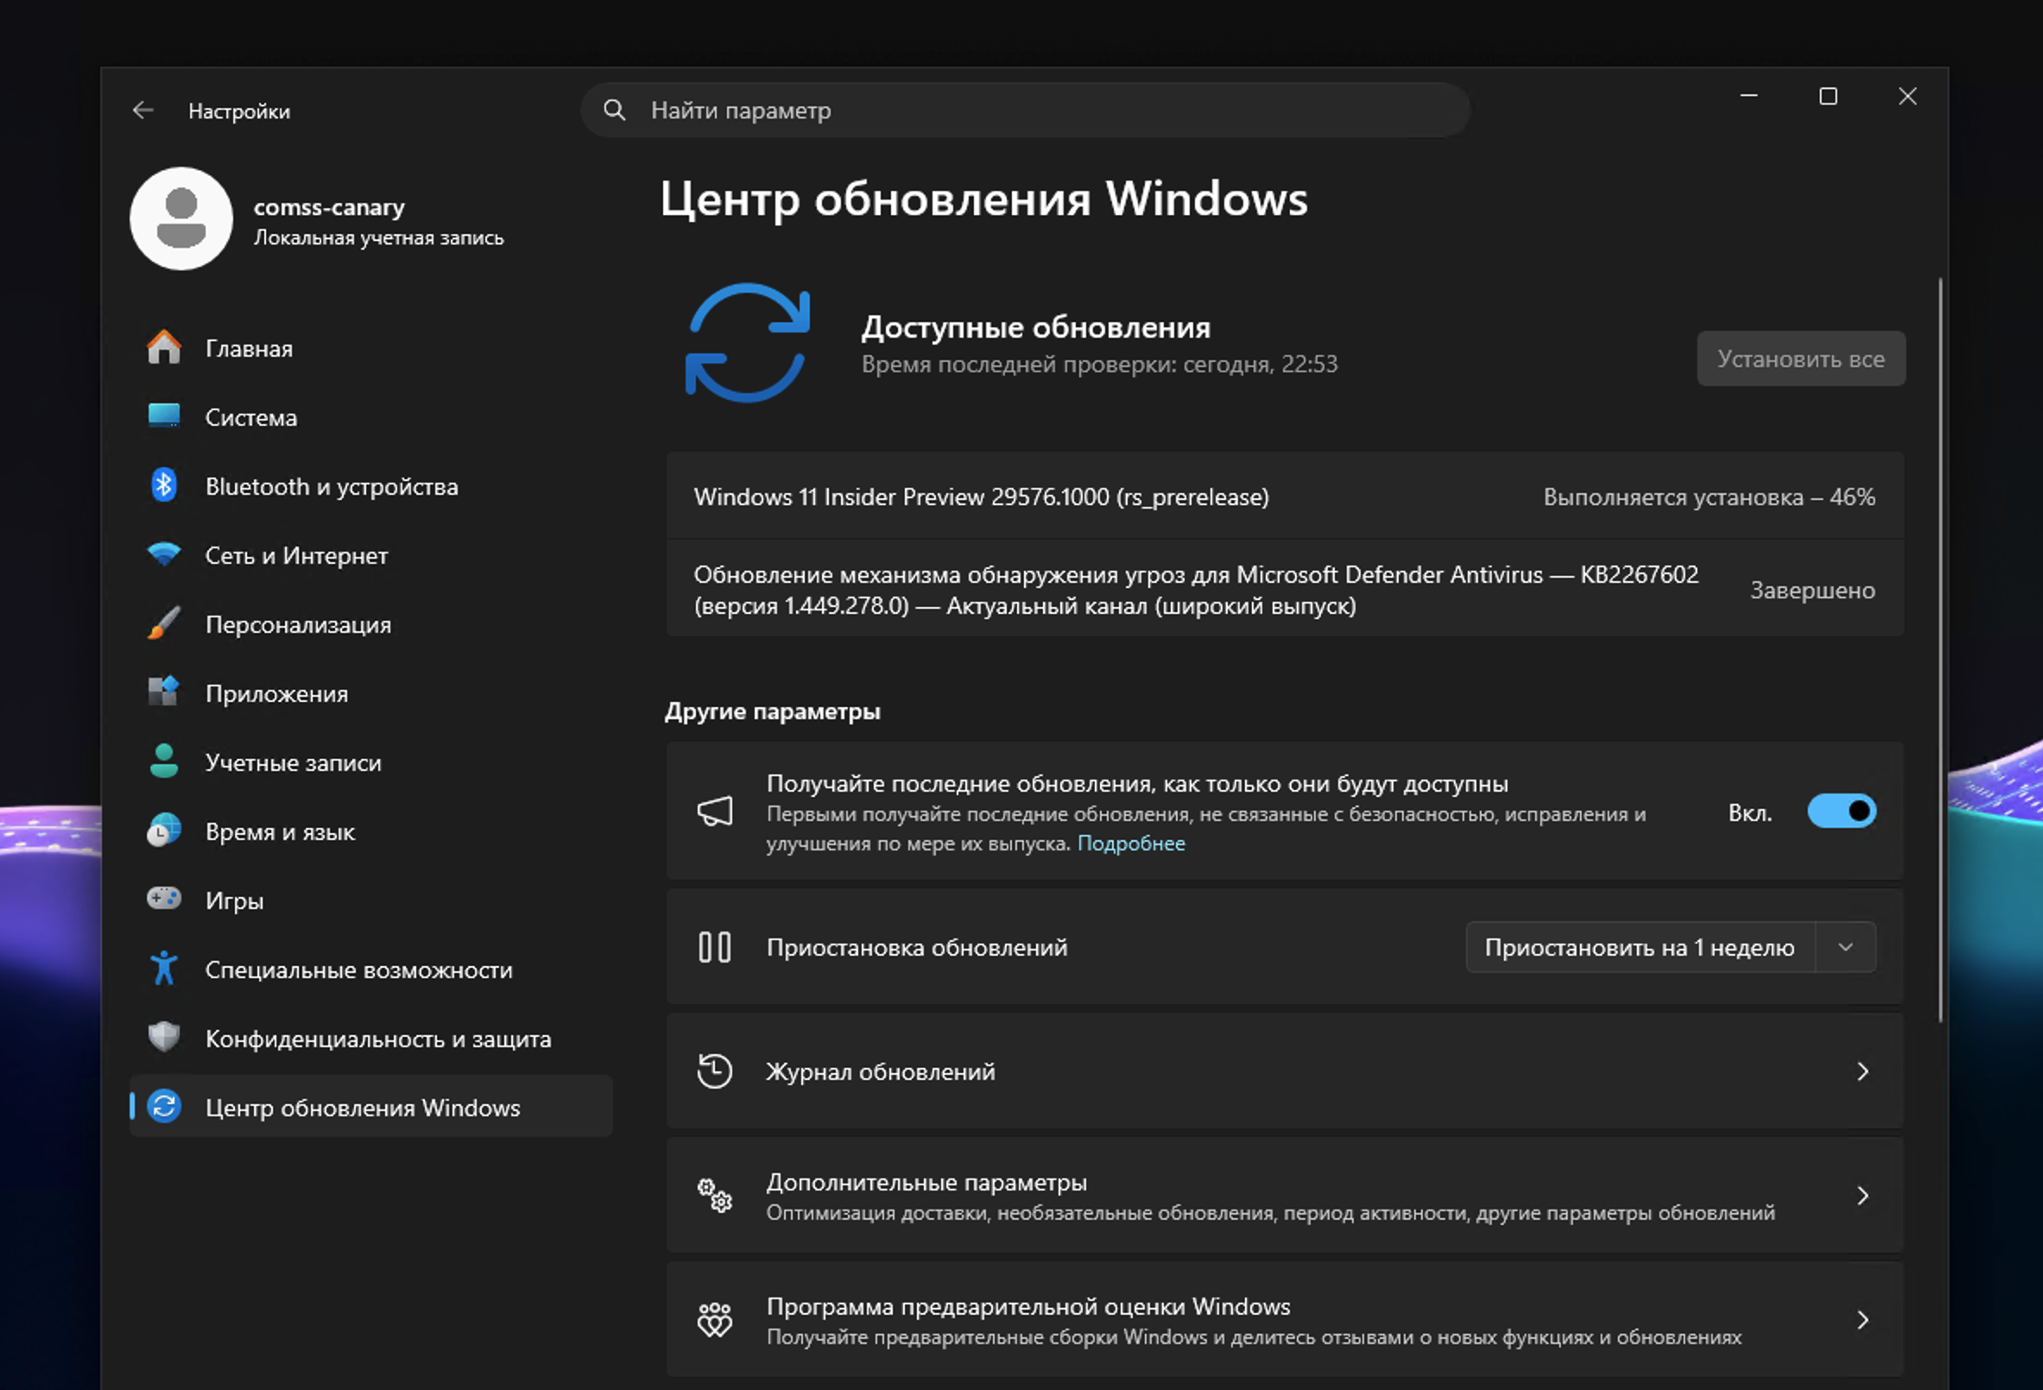Open Время и язык section
Viewport: 2043px width, 1390px height.
371,831
